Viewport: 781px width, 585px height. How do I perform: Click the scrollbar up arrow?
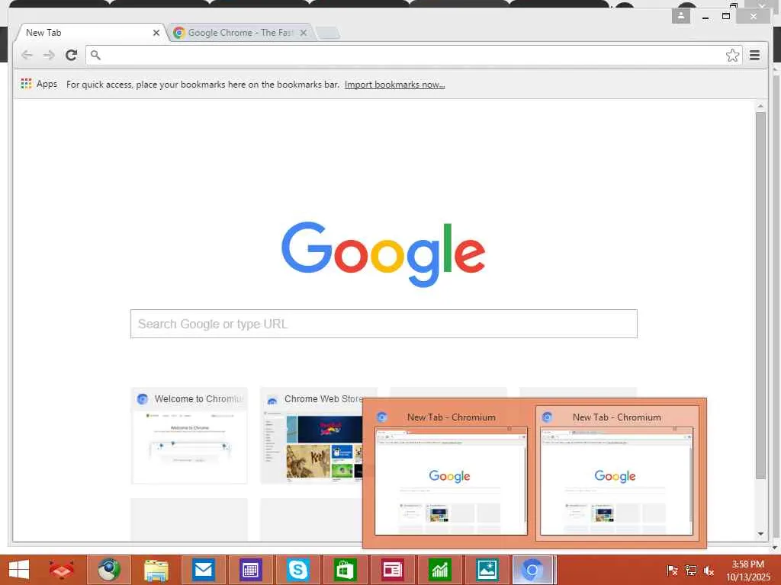(x=760, y=106)
